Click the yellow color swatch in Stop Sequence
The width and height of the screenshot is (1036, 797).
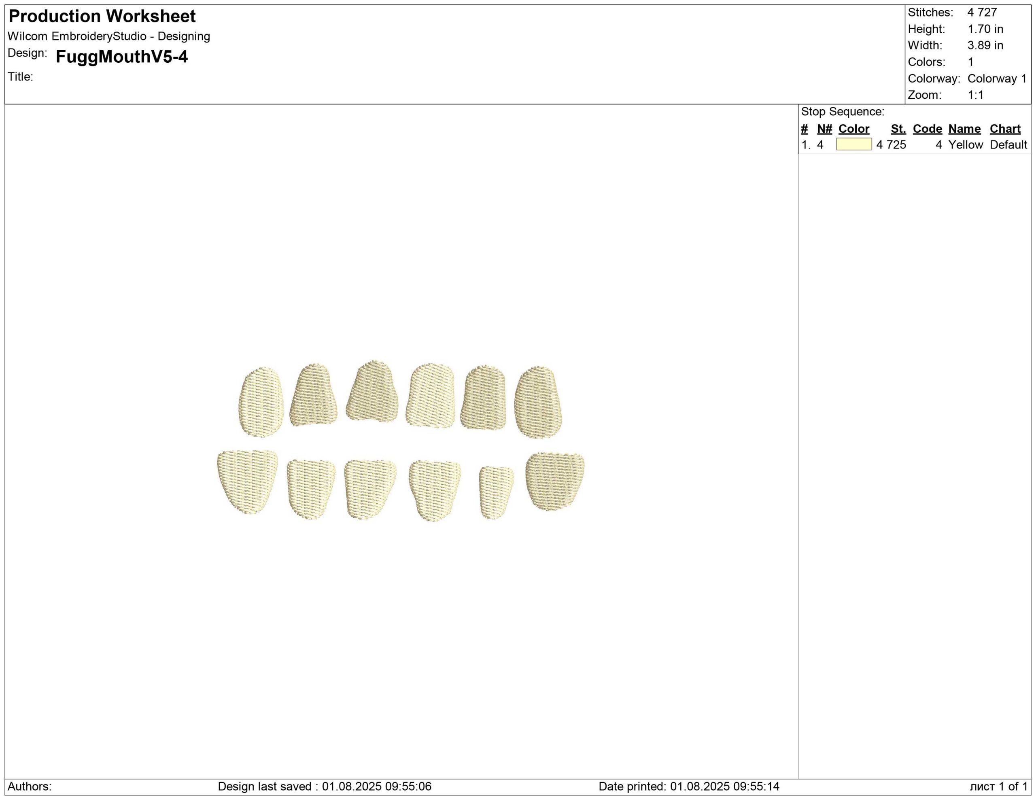click(853, 144)
